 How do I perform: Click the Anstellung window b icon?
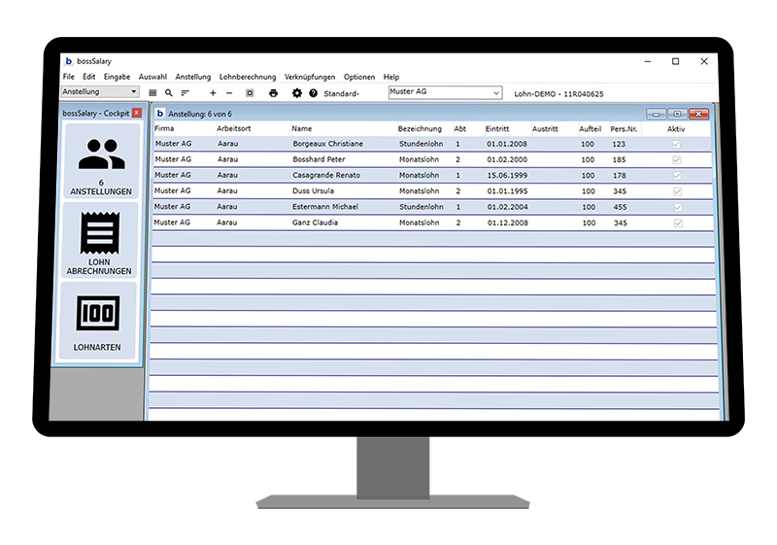160,114
